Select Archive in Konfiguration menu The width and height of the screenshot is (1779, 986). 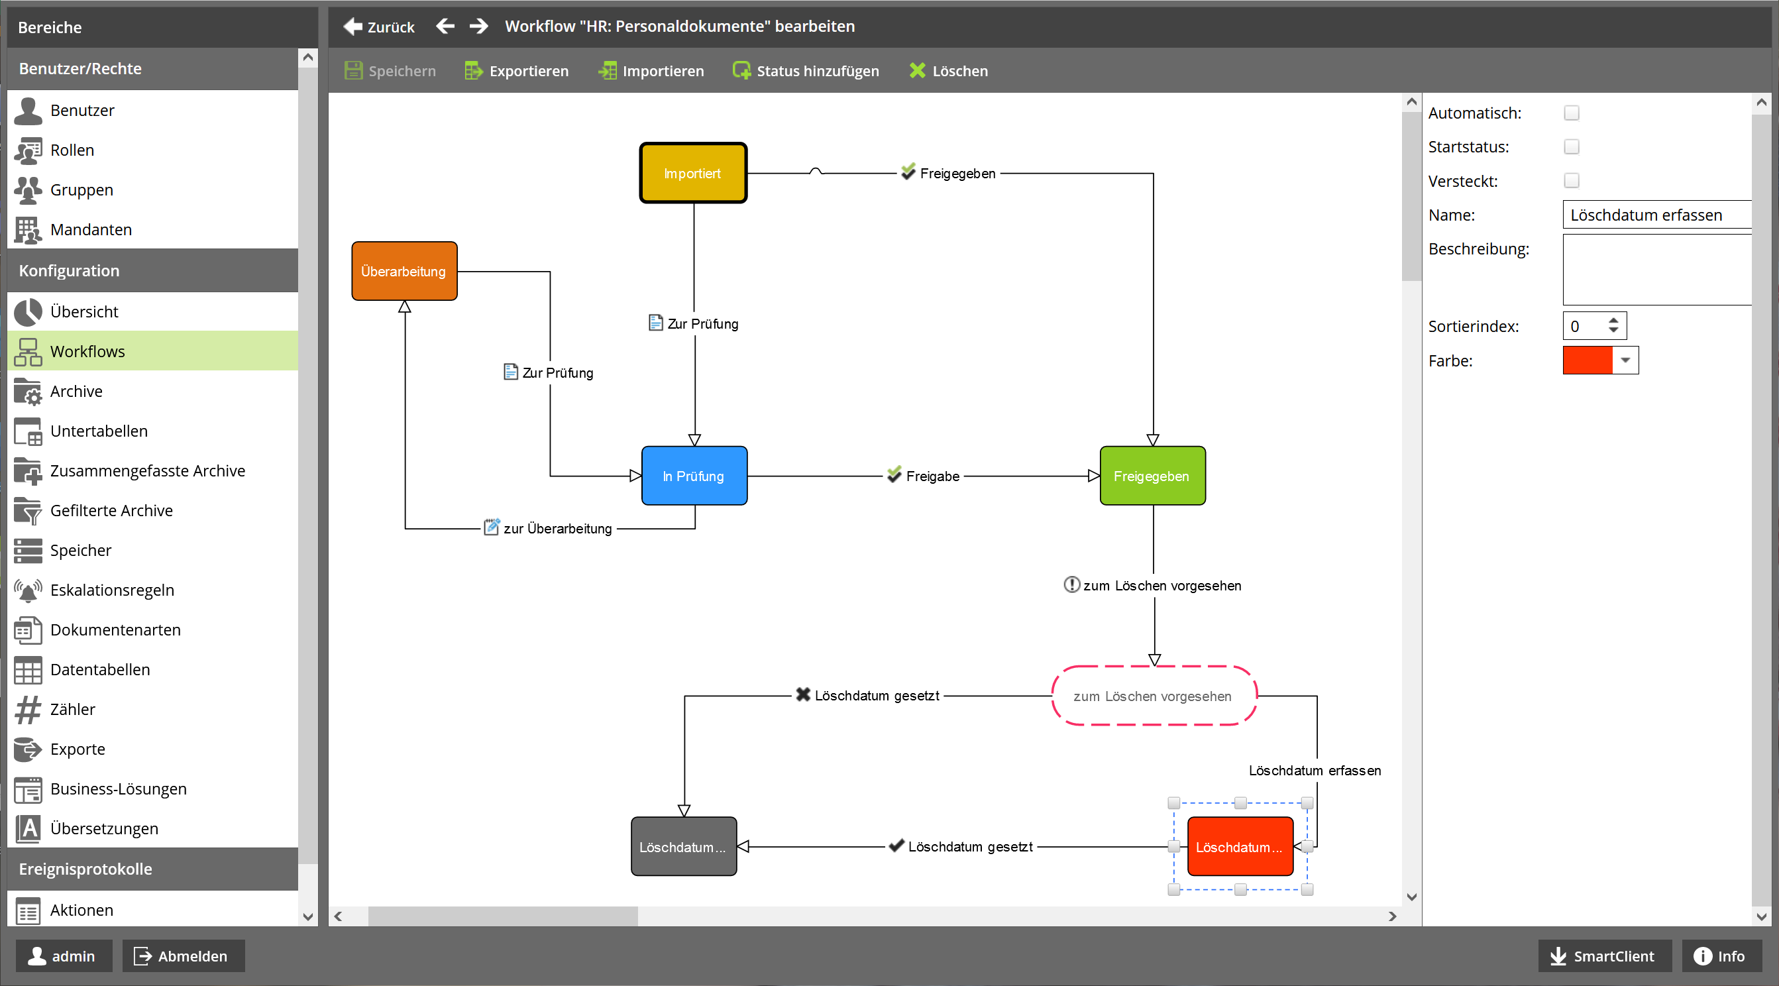click(x=152, y=392)
